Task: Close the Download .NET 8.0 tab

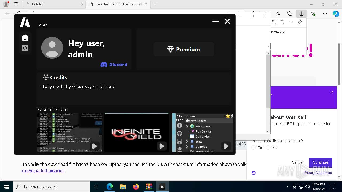Action: (x=146, y=4)
